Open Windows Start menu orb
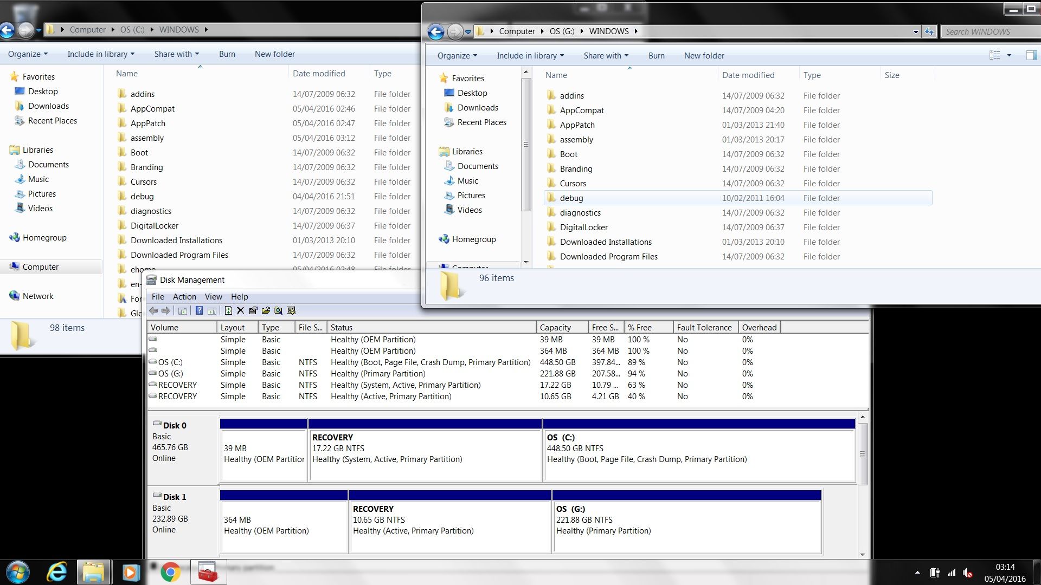This screenshot has width=1041, height=585. tap(17, 572)
